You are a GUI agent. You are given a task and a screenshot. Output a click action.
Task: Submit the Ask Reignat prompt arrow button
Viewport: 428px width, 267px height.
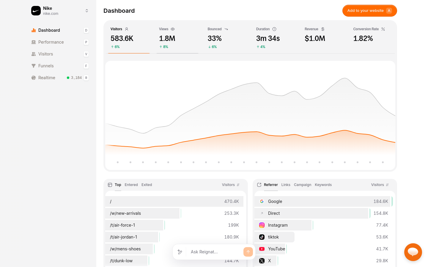248,252
